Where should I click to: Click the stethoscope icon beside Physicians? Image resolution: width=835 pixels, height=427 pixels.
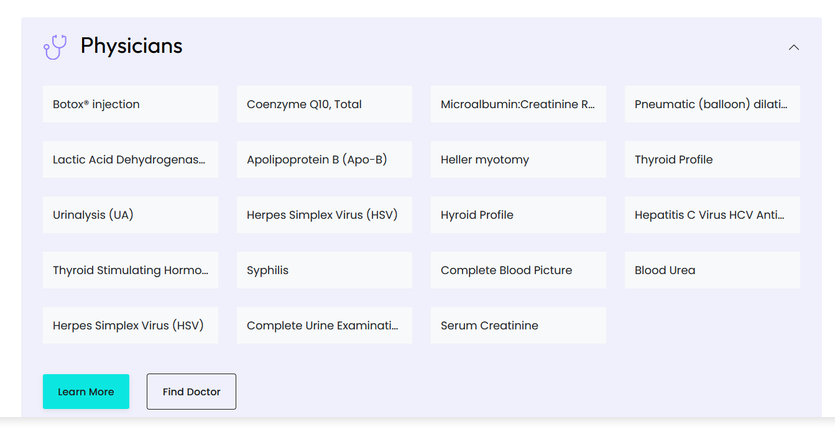55,47
